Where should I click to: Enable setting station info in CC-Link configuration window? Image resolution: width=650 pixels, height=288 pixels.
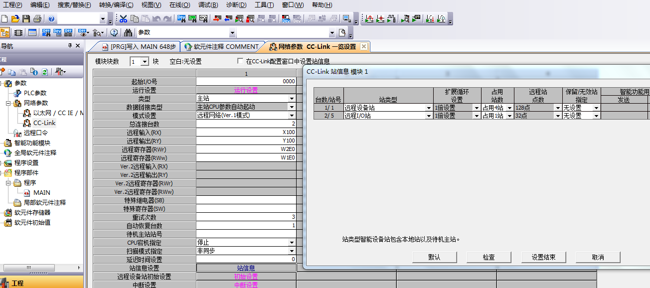tap(241, 61)
